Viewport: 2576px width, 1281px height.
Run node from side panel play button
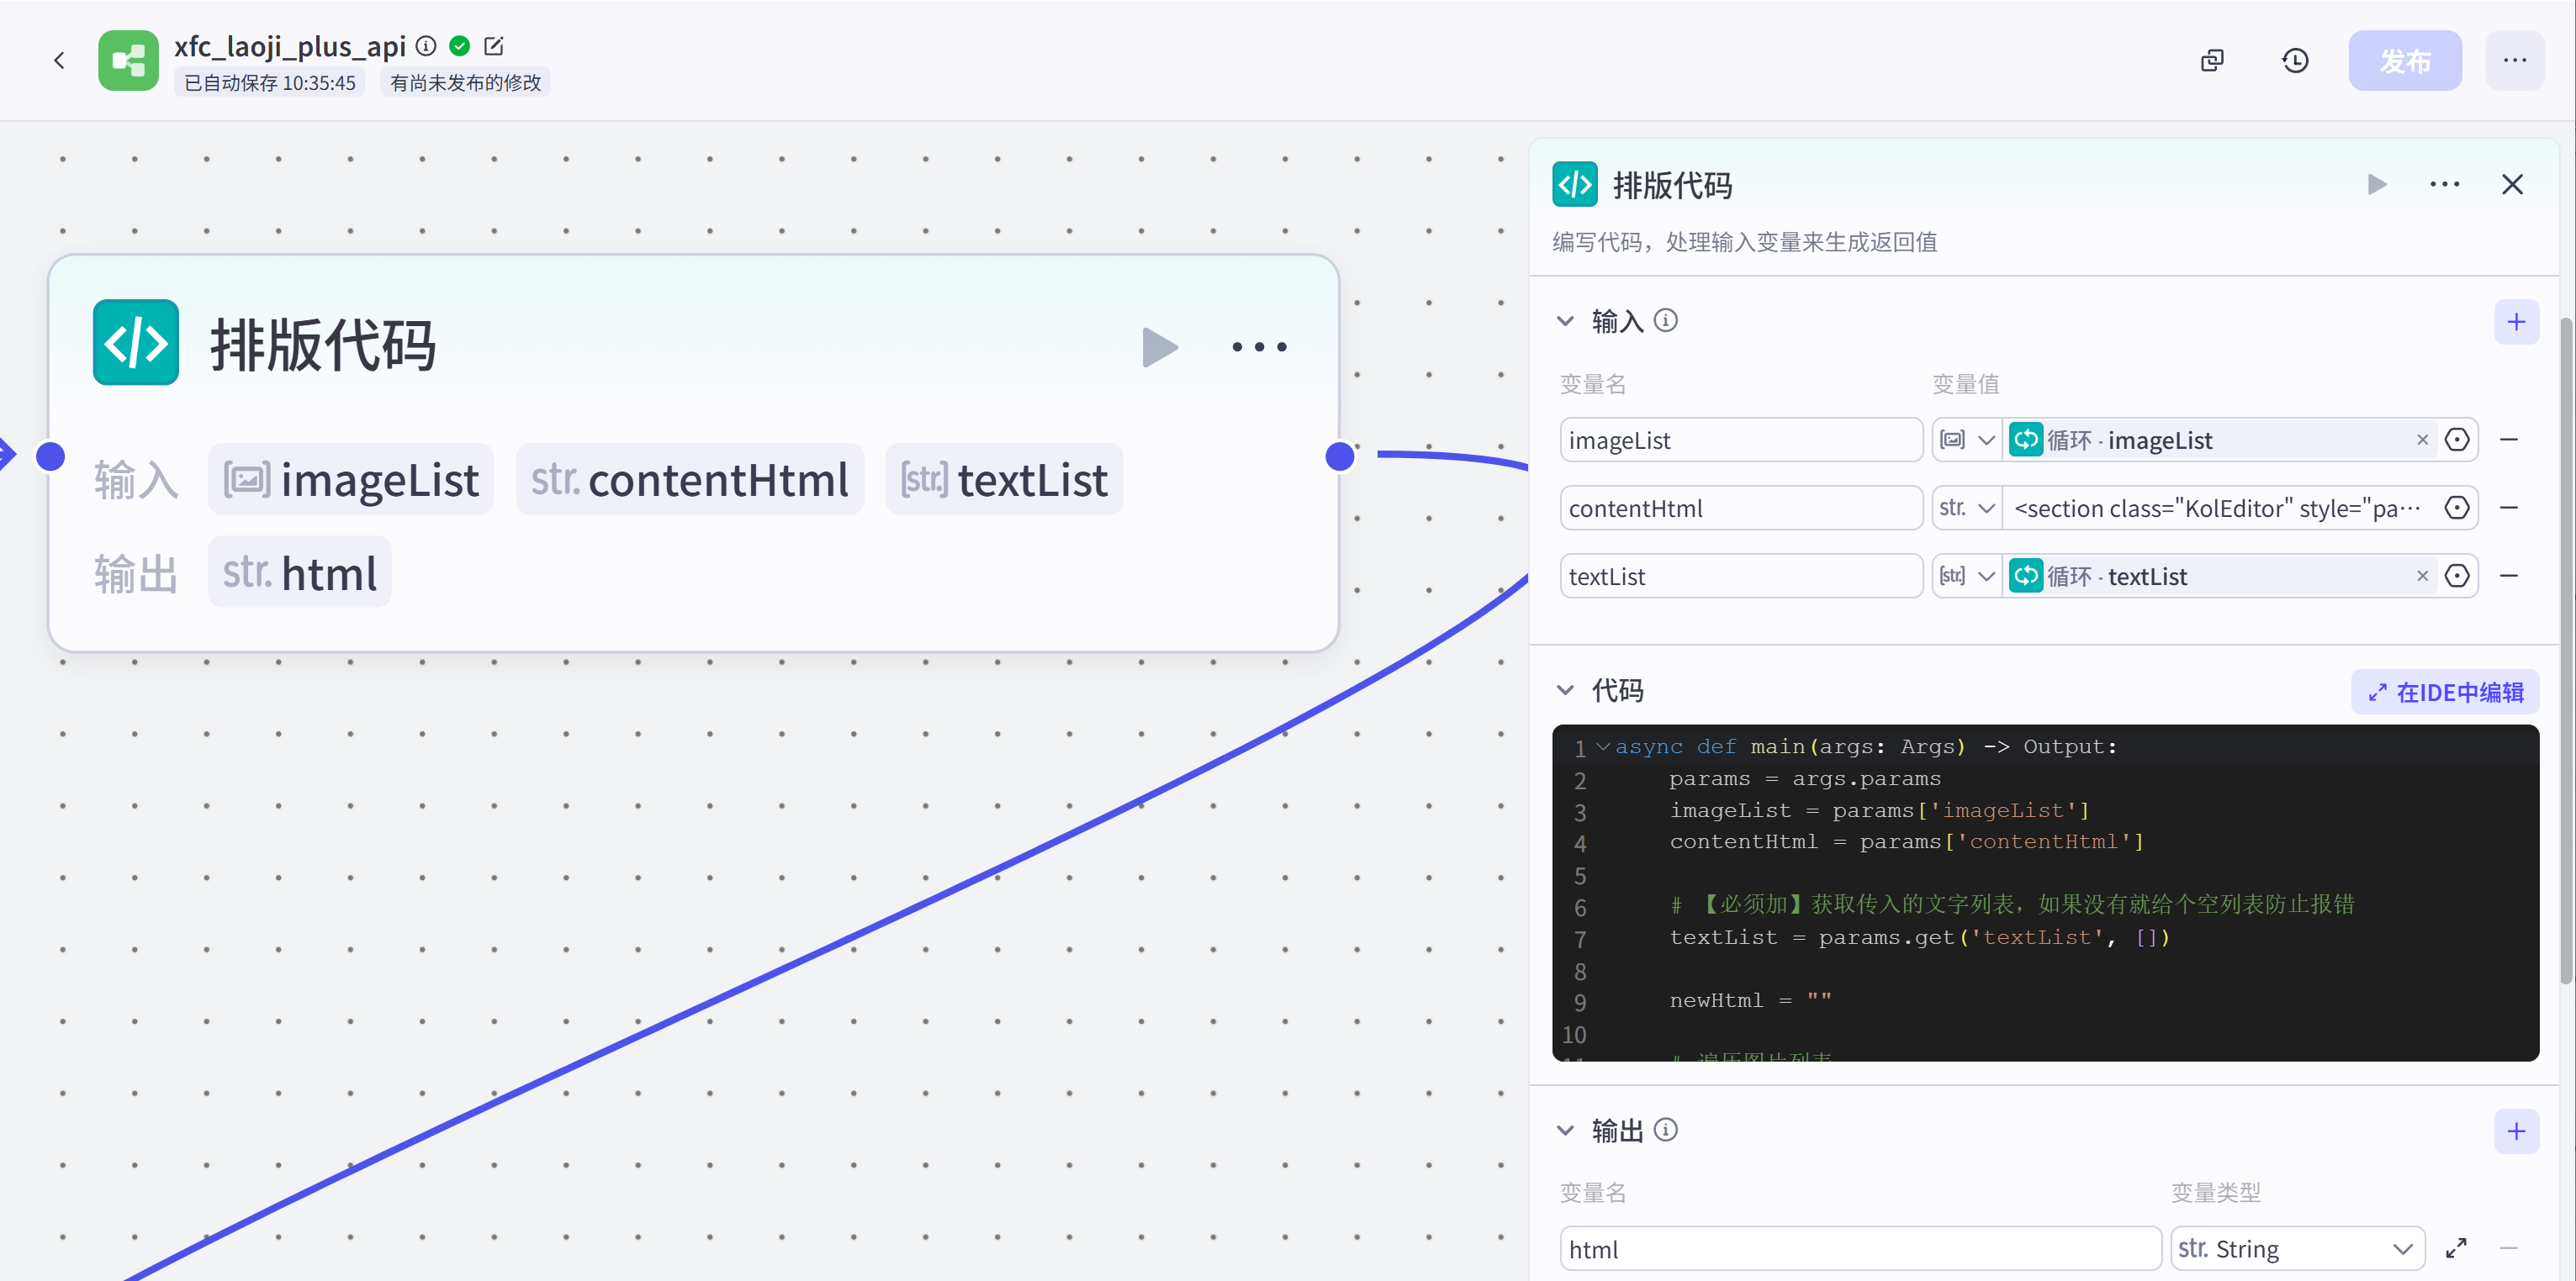[x=2376, y=184]
